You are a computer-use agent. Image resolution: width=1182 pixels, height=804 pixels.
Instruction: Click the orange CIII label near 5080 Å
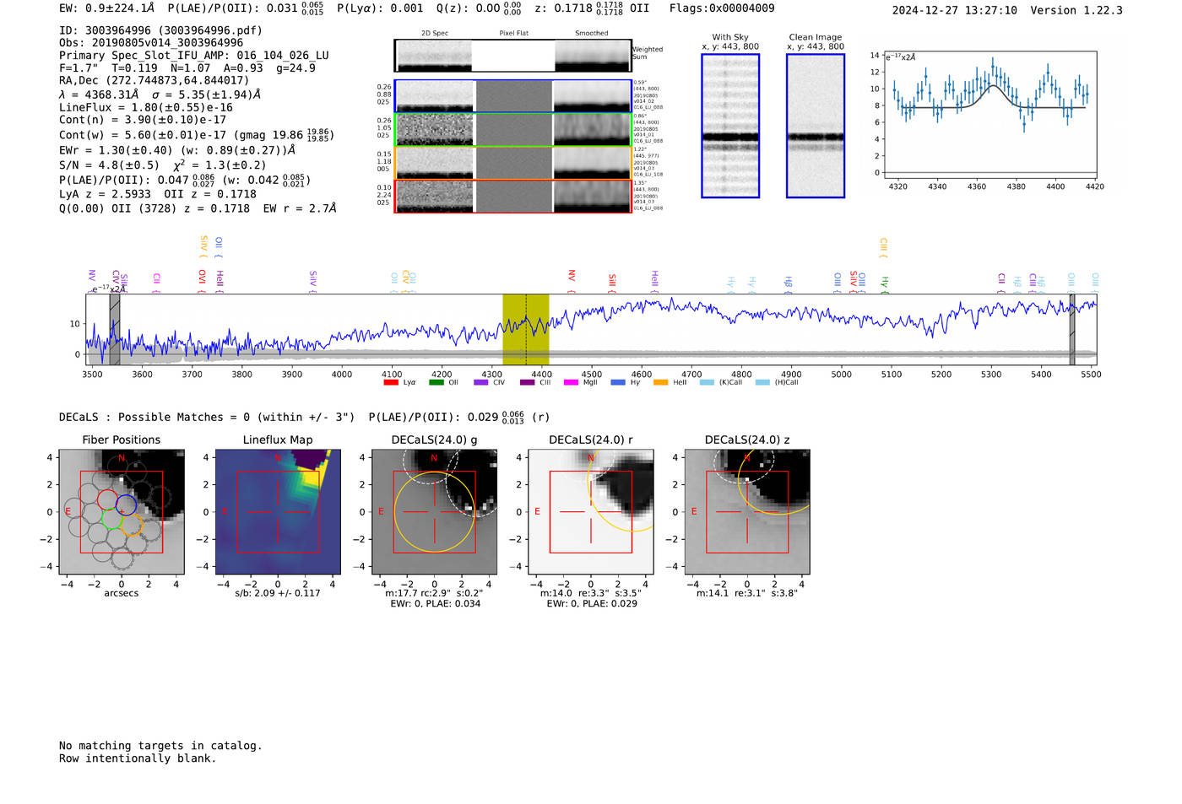pos(884,246)
